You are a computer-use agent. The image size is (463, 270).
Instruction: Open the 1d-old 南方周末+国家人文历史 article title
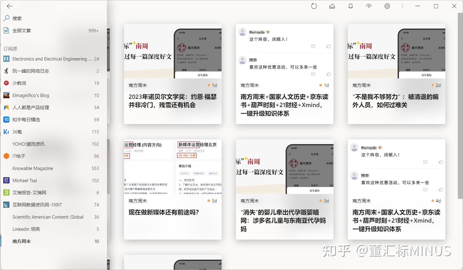pyautogui.click(x=284, y=105)
